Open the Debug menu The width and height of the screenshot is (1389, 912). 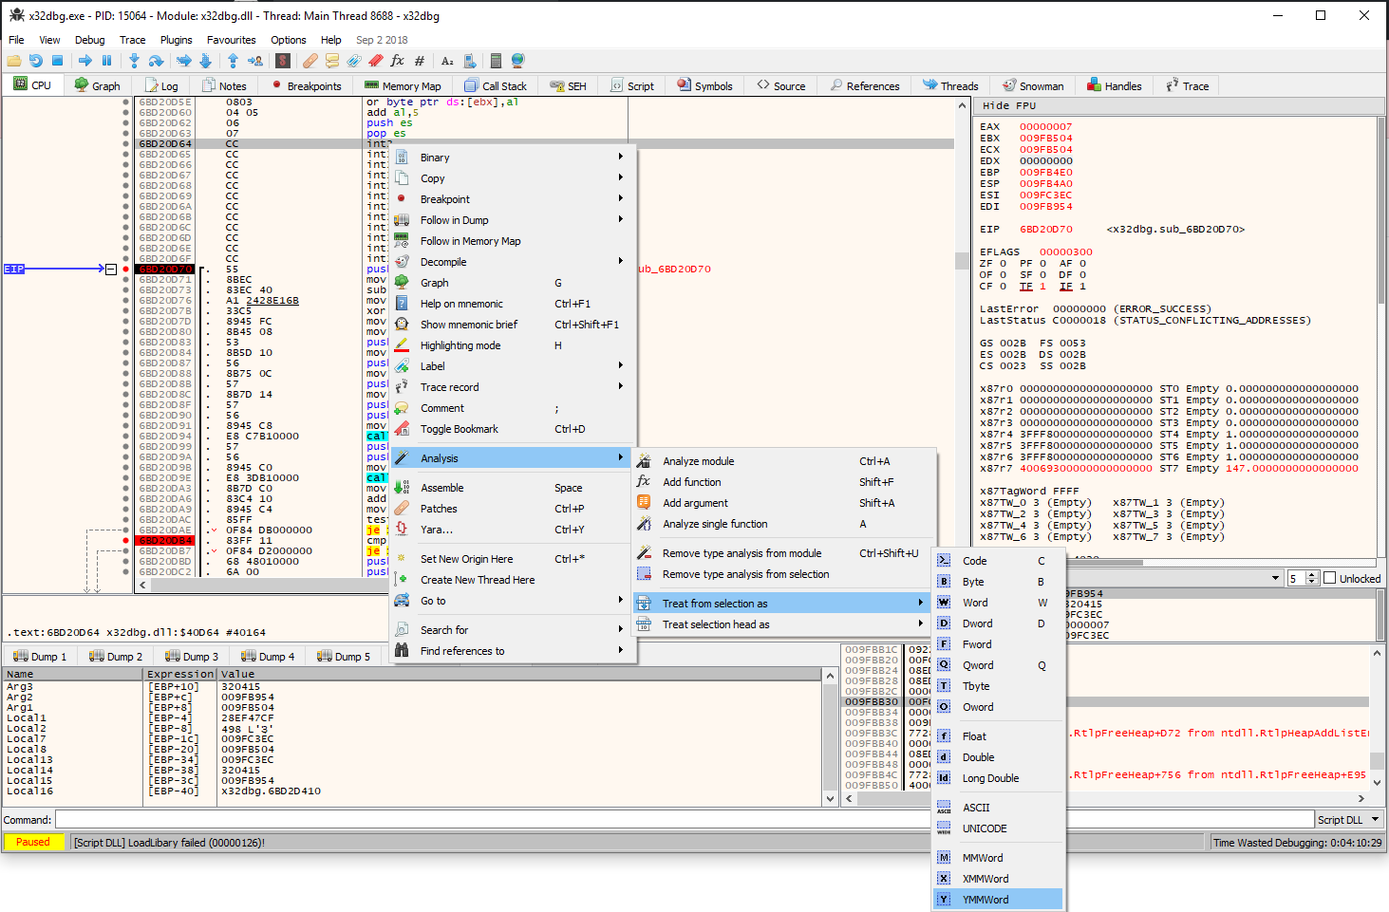(x=90, y=40)
